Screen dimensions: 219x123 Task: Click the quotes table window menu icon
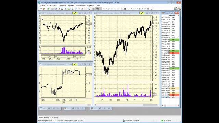[x=163, y=13]
